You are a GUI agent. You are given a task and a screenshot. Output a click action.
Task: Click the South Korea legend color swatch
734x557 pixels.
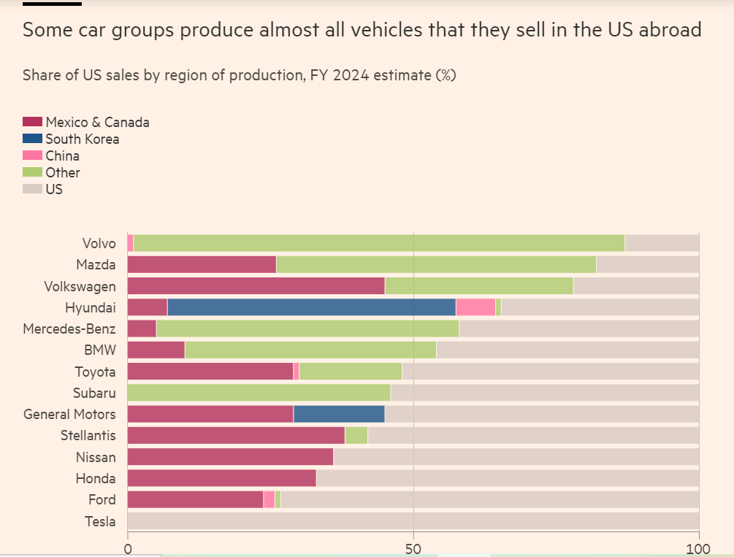click(x=32, y=139)
